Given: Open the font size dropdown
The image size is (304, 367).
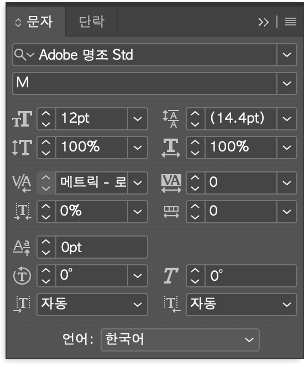Looking at the screenshot, I should (138, 119).
